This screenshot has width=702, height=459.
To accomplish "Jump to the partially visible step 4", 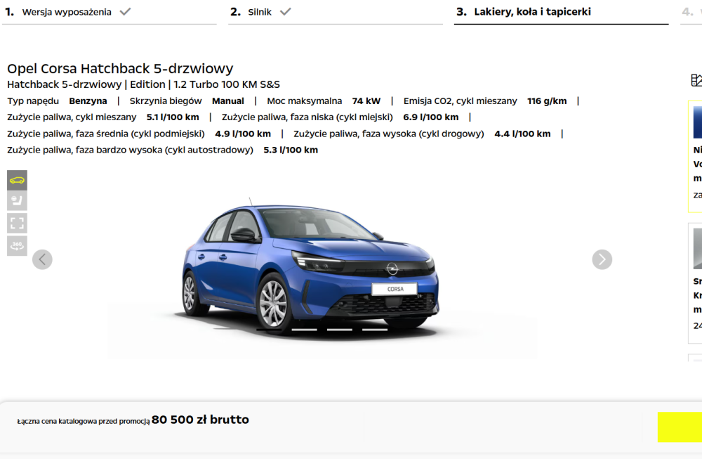I will [x=691, y=13].
